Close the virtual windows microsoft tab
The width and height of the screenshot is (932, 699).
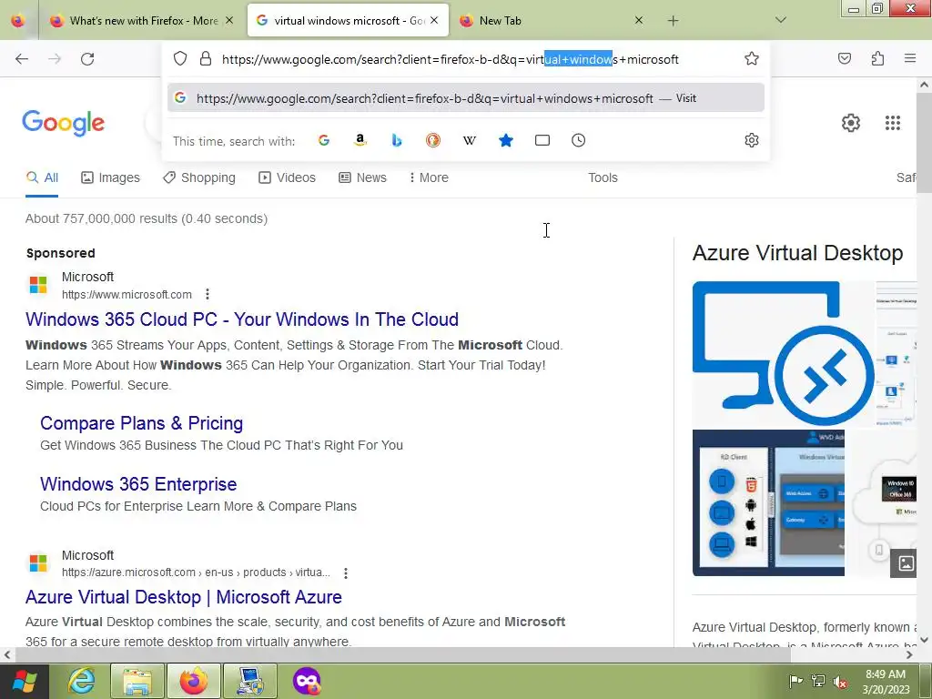pos(434,20)
